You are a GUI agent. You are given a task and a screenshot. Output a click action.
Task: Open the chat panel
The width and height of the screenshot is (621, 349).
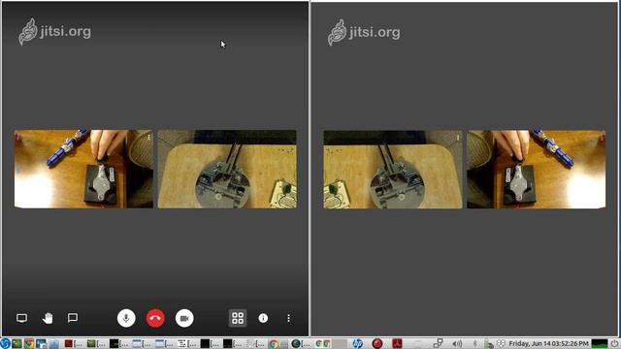point(73,318)
